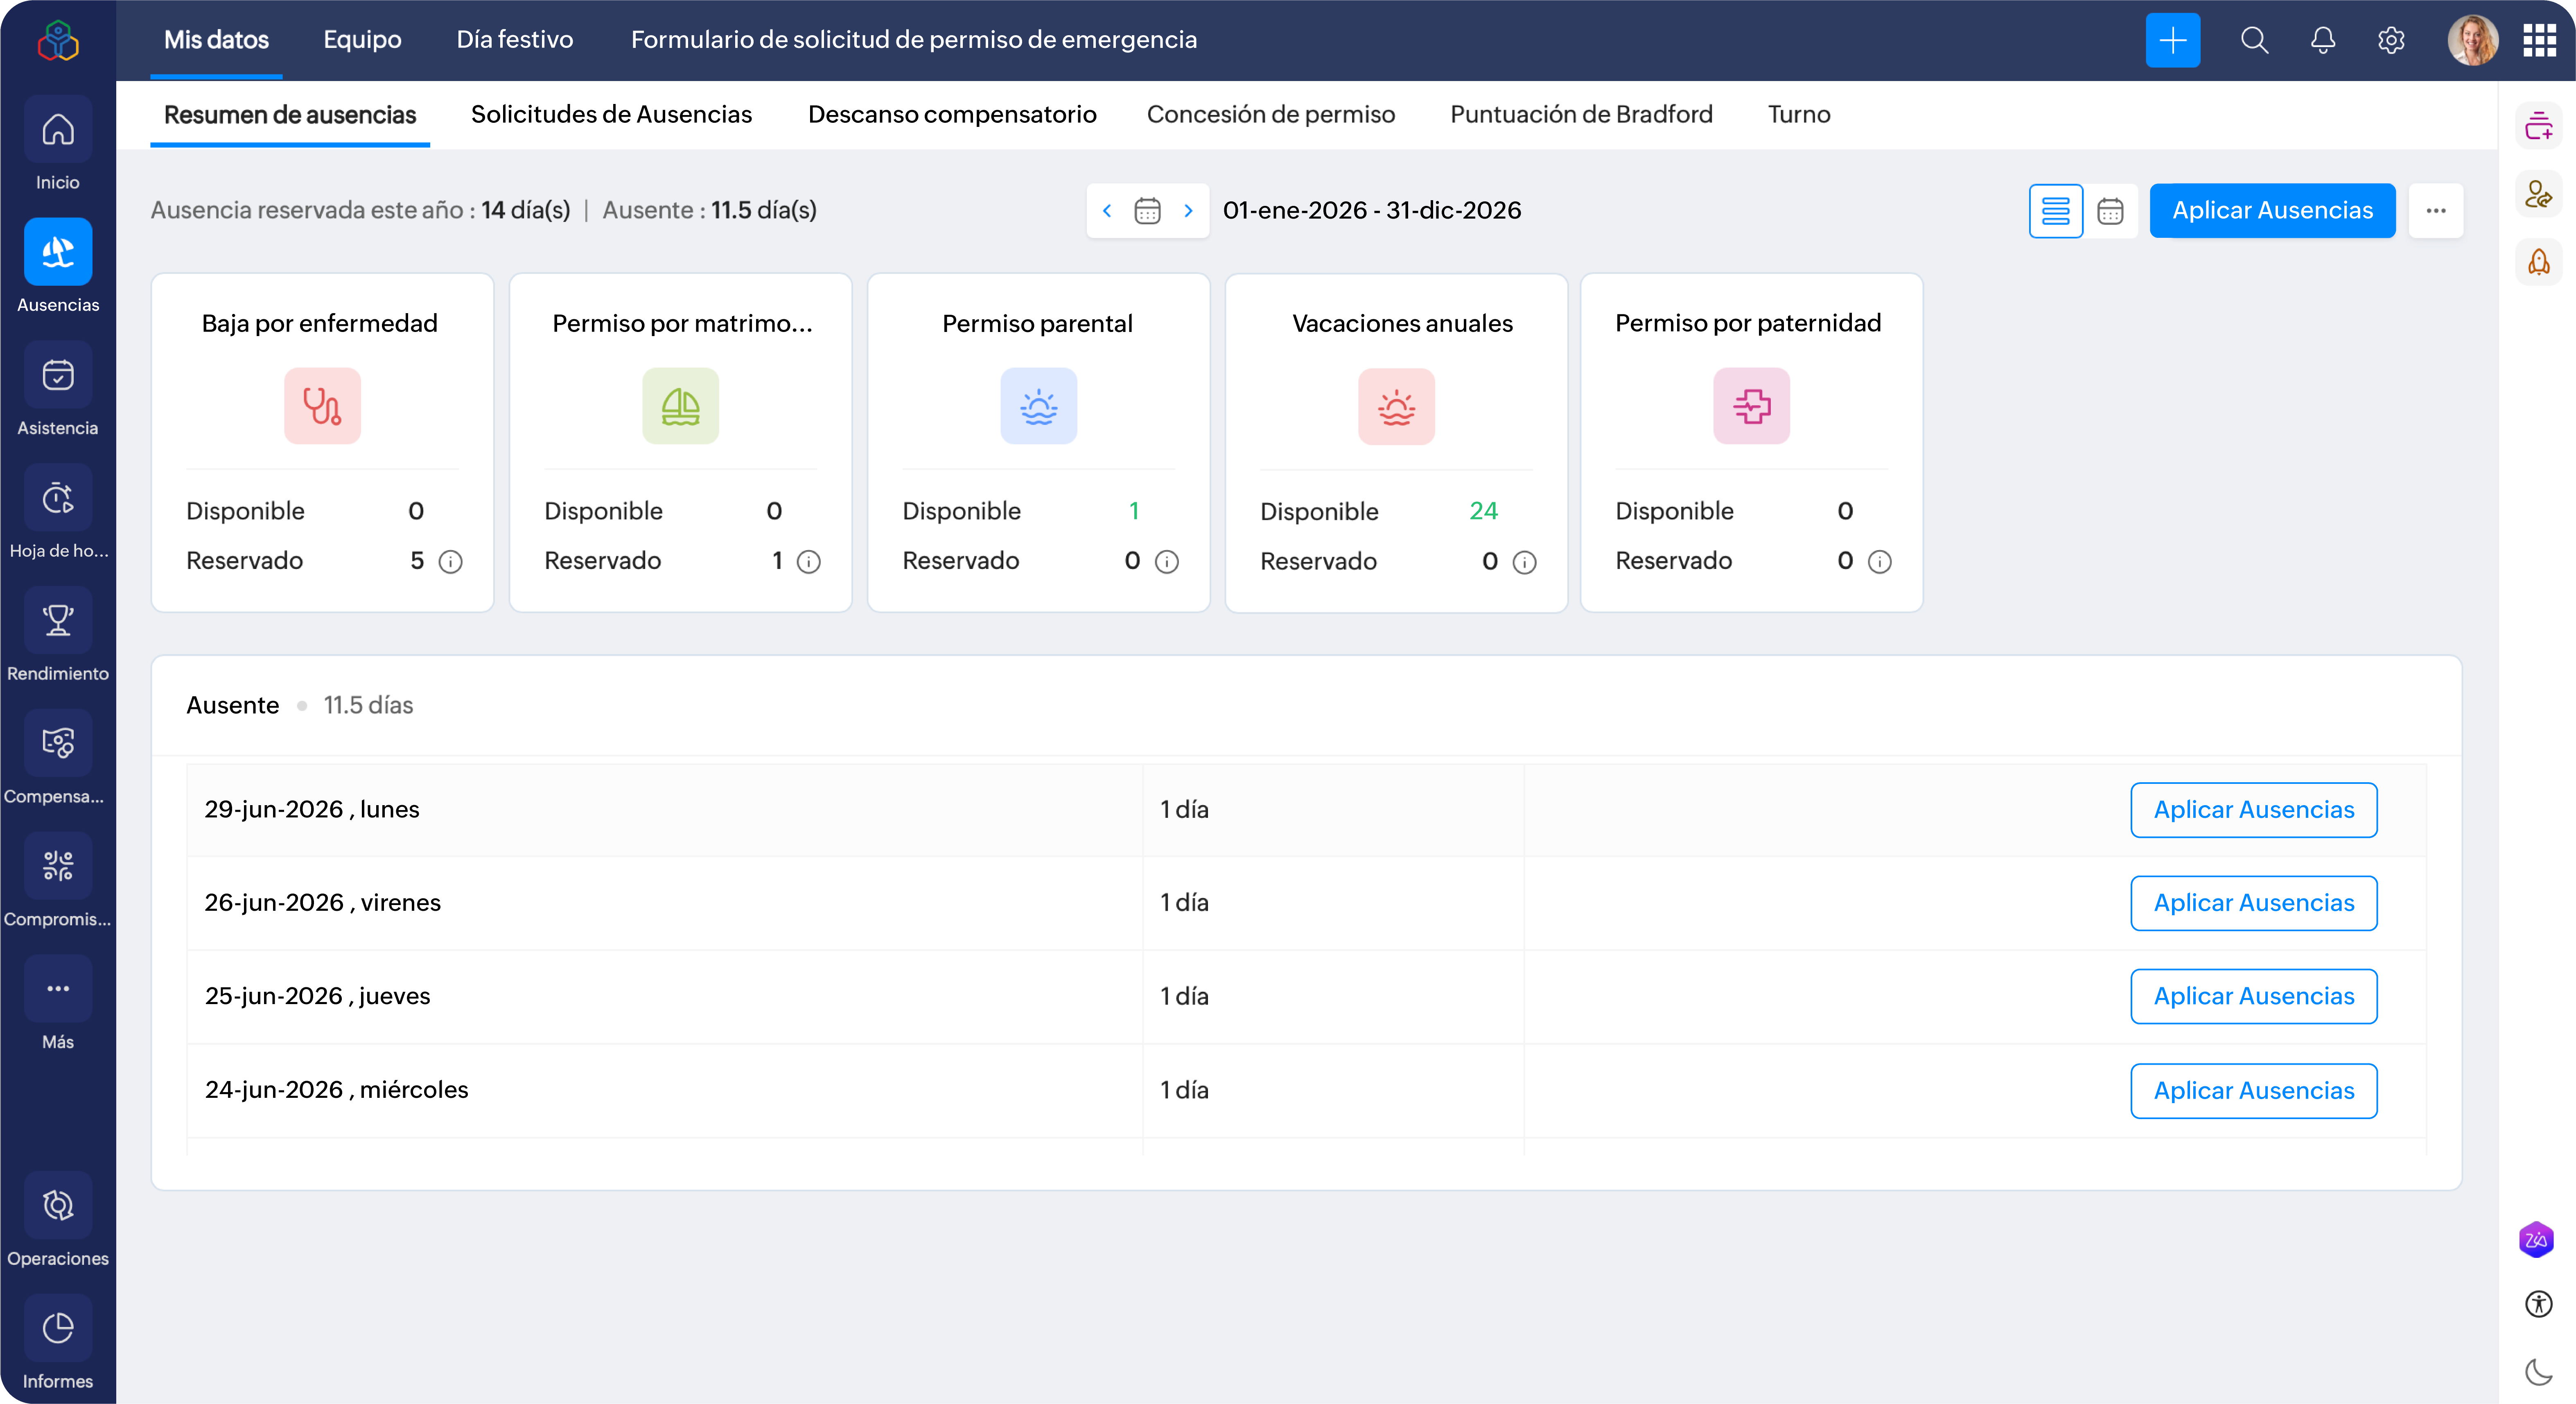Image resolution: width=2576 pixels, height=1404 pixels.
Task: Open the three-dot more options menu
Action: [2436, 211]
